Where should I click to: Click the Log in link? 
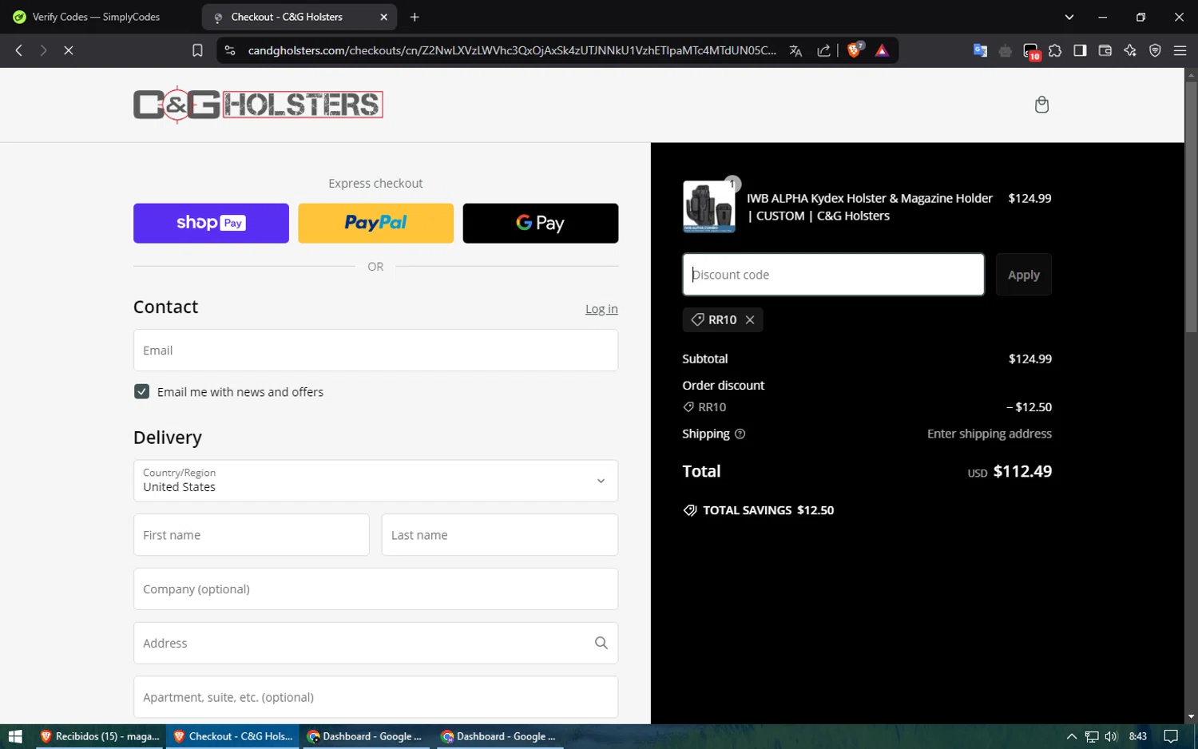pos(601,309)
